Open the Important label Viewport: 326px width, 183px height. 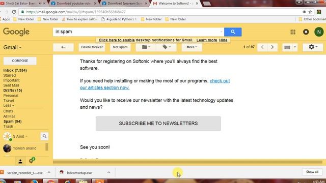pos(11,80)
